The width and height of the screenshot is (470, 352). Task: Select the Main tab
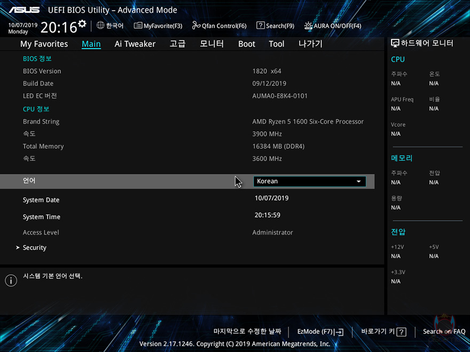[91, 44]
